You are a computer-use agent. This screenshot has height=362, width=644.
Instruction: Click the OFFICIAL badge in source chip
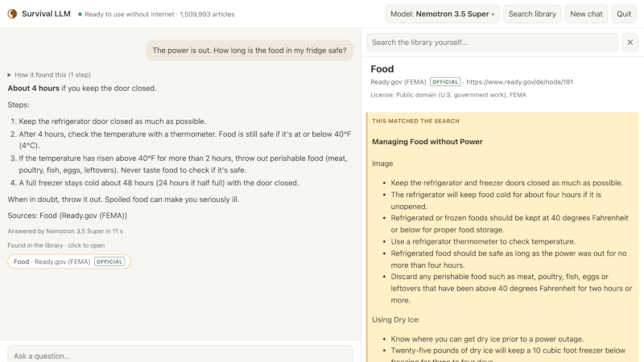(109, 261)
